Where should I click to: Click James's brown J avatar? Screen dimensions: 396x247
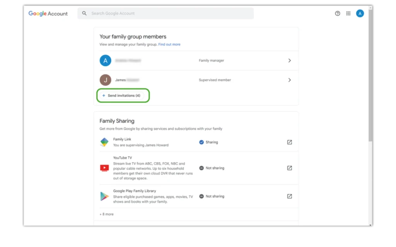(105, 80)
